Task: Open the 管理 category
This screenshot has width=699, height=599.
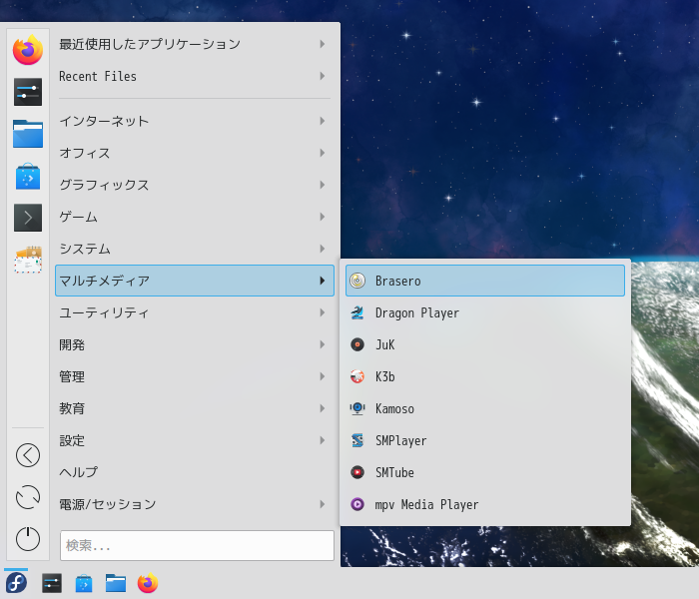Action: [x=195, y=376]
